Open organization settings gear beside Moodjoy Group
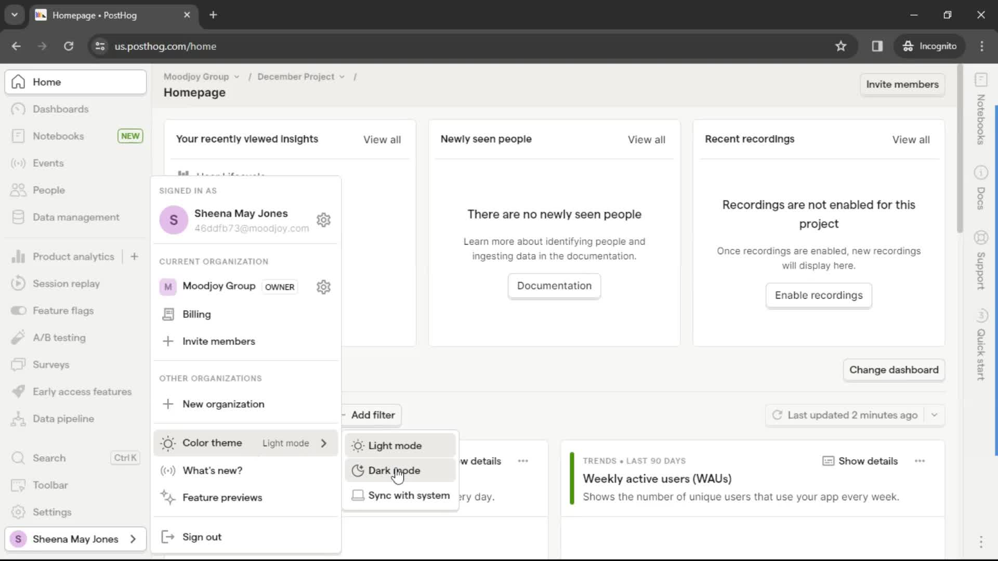This screenshot has height=561, width=998. point(323,287)
